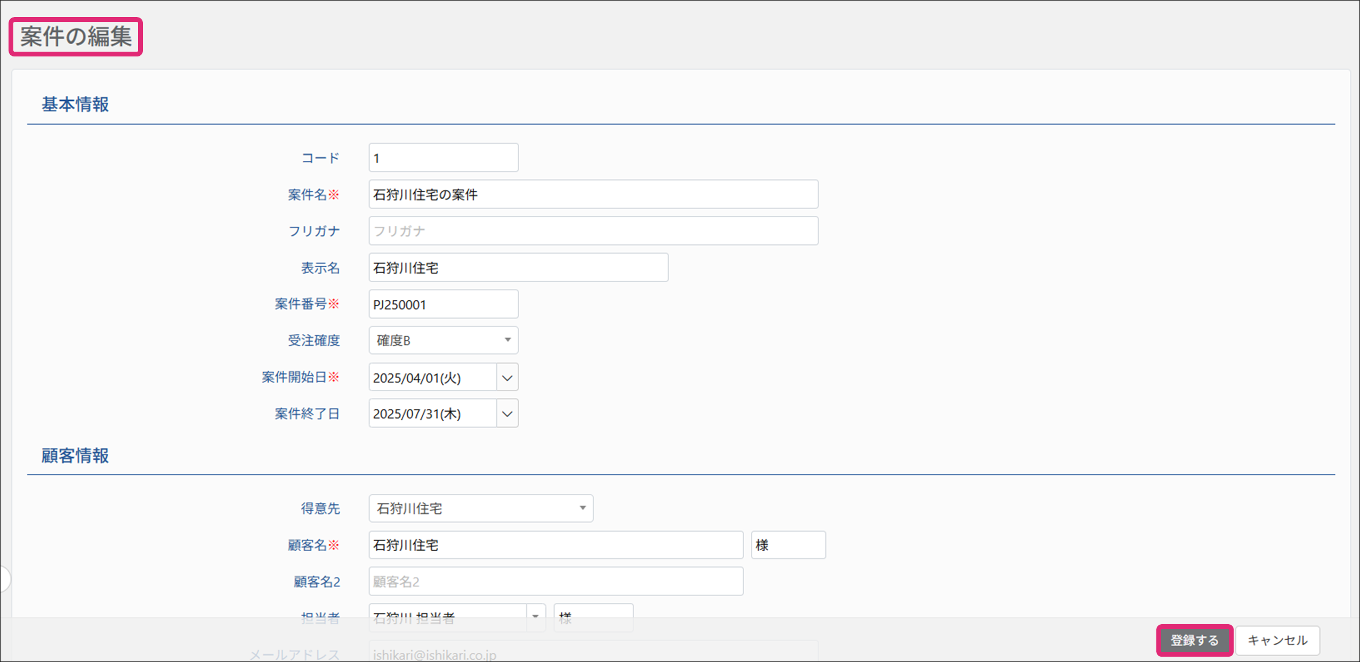This screenshot has height=662, width=1360.
Task: Open the 案件終了日 calendar chevron
Action: pyautogui.click(x=507, y=414)
